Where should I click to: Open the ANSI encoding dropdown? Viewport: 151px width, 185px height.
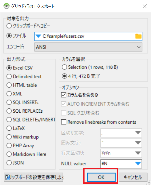[x=88, y=47]
